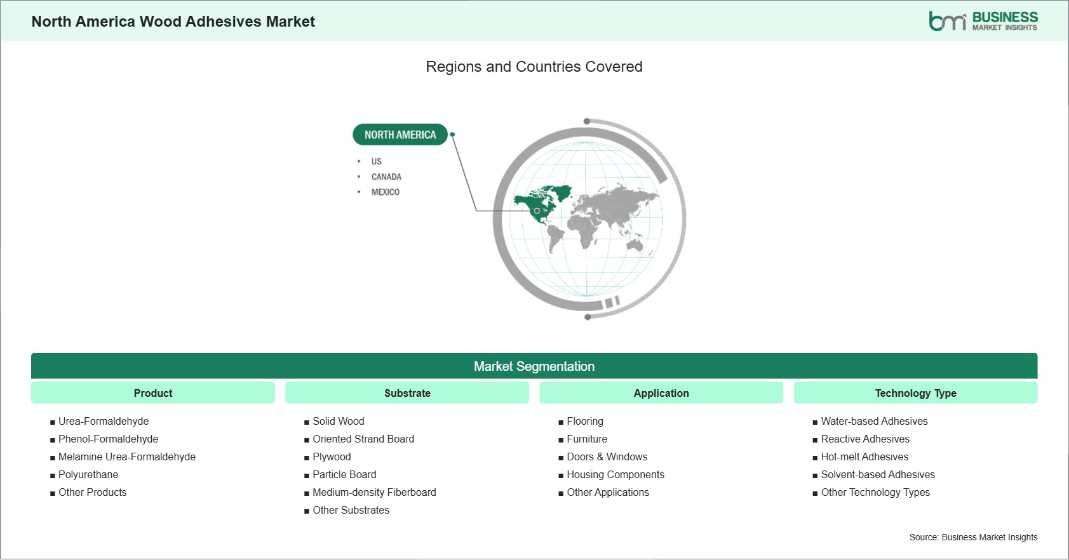The height and width of the screenshot is (560, 1069).
Task: Click 'Doors & Windows' application item
Action: [607, 457]
